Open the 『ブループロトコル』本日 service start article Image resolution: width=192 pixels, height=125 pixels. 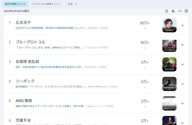point(49,48)
